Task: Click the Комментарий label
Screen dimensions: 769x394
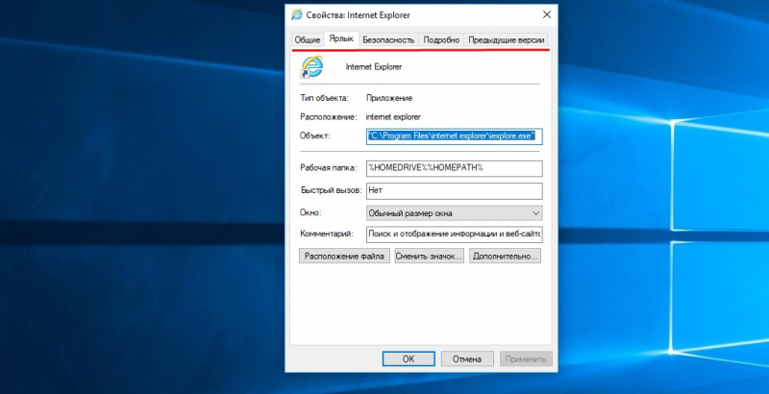Action: point(326,234)
